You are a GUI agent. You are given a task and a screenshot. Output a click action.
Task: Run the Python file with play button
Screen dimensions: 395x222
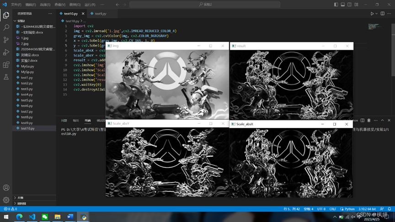[x=372, y=14]
